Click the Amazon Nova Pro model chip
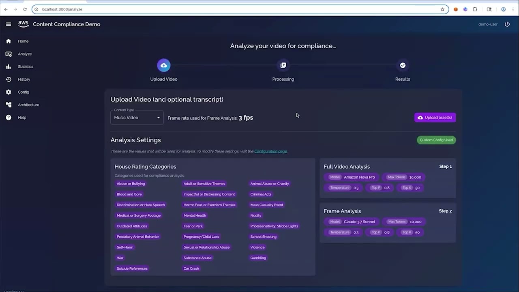 click(x=352, y=177)
